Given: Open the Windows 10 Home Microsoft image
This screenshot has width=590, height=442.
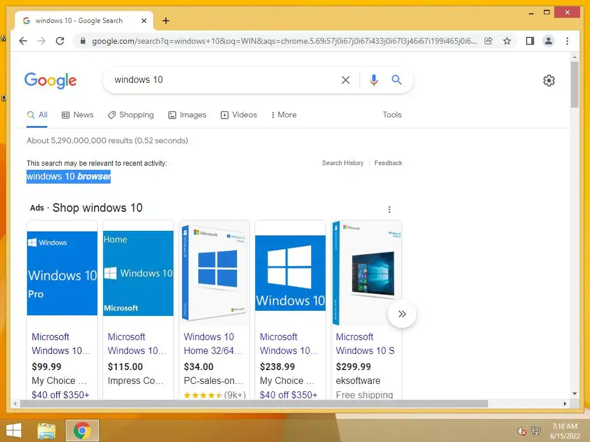Looking at the screenshot, I should click(x=138, y=273).
